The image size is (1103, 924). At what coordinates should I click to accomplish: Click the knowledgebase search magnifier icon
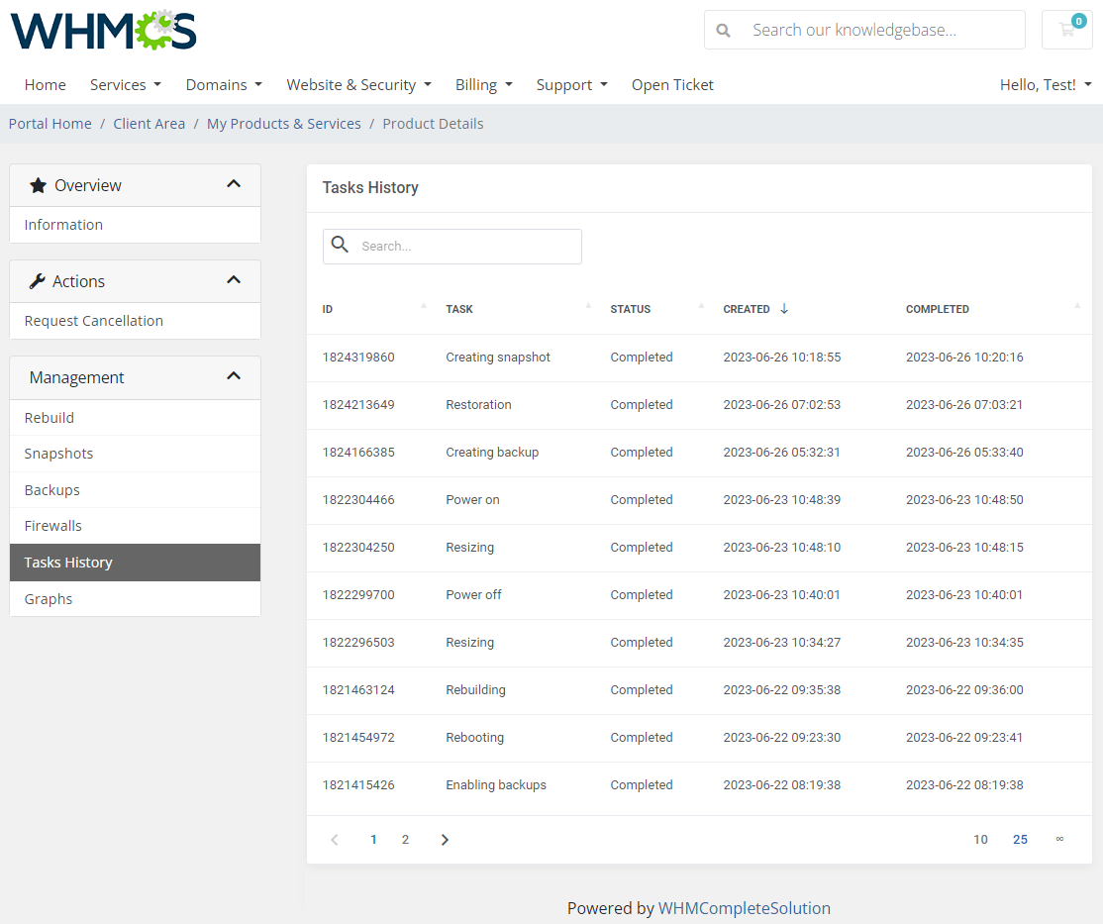724,30
